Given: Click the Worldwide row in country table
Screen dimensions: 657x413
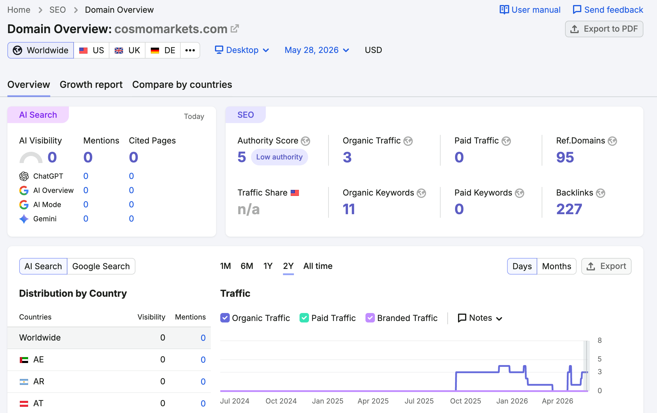Looking at the screenshot, I should pos(109,338).
